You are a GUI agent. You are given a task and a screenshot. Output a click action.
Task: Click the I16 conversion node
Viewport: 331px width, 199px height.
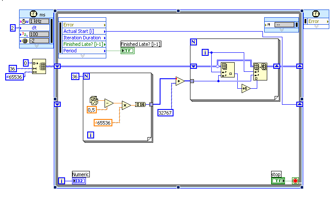point(141,104)
